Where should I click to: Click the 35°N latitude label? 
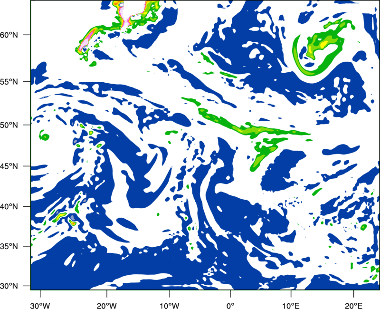click(9, 246)
